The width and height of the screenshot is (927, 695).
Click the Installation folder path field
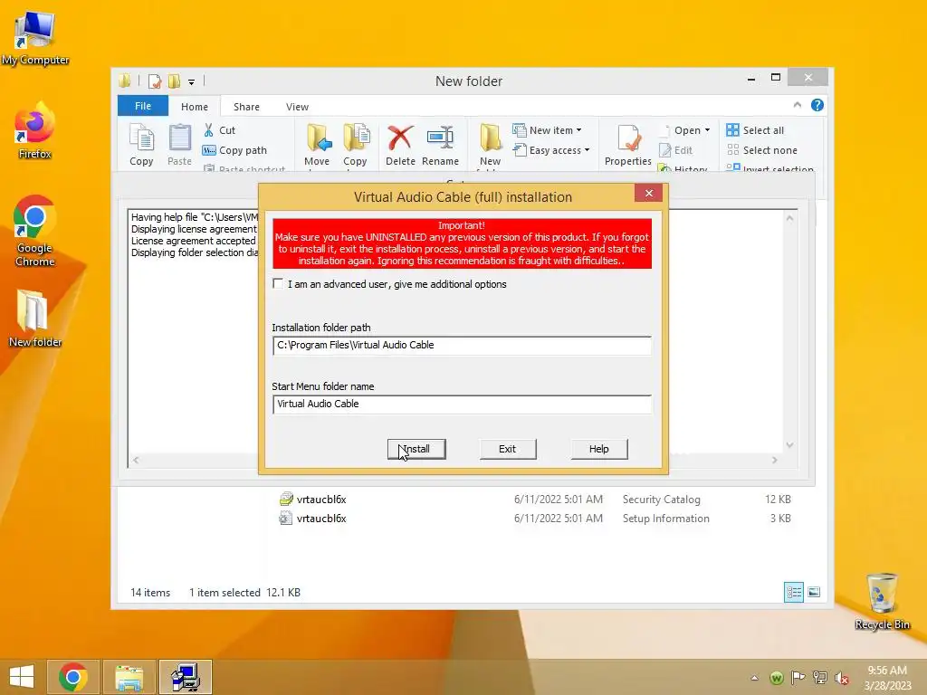pos(462,345)
